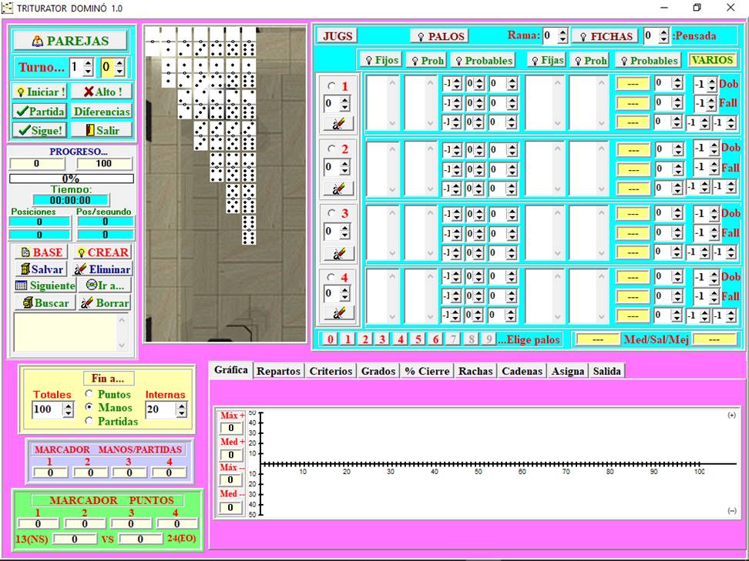This screenshot has width=749, height=561.
Task: Stop with the red X Alto button
Action: tap(102, 92)
